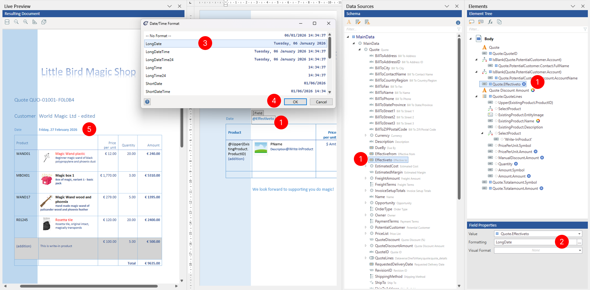Expand the Currency node in Schema

[x=366, y=135]
